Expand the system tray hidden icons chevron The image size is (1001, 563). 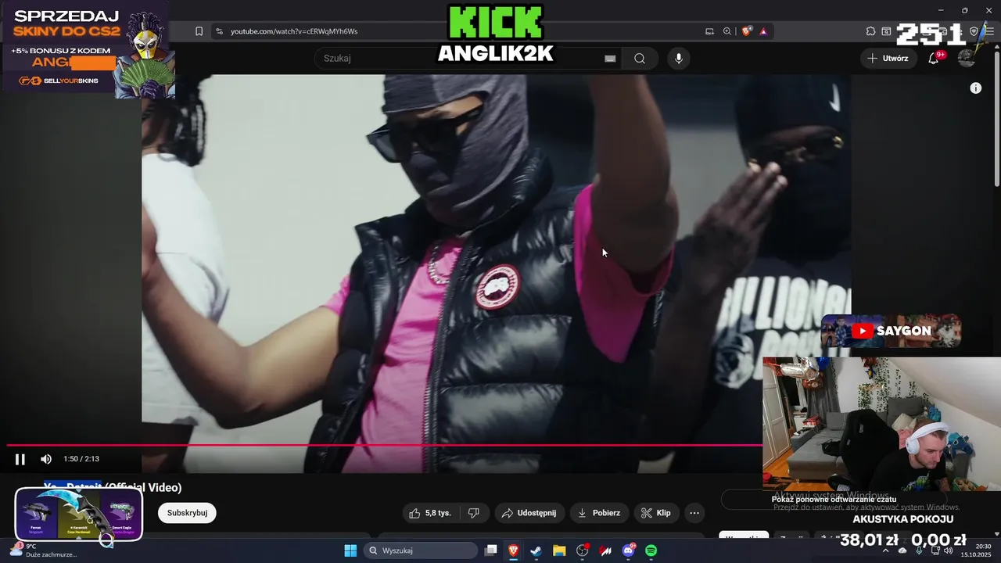[x=886, y=550]
